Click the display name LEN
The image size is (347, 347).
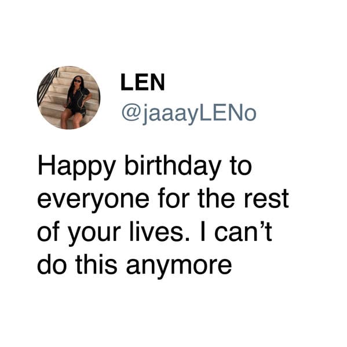coord(143,82)
